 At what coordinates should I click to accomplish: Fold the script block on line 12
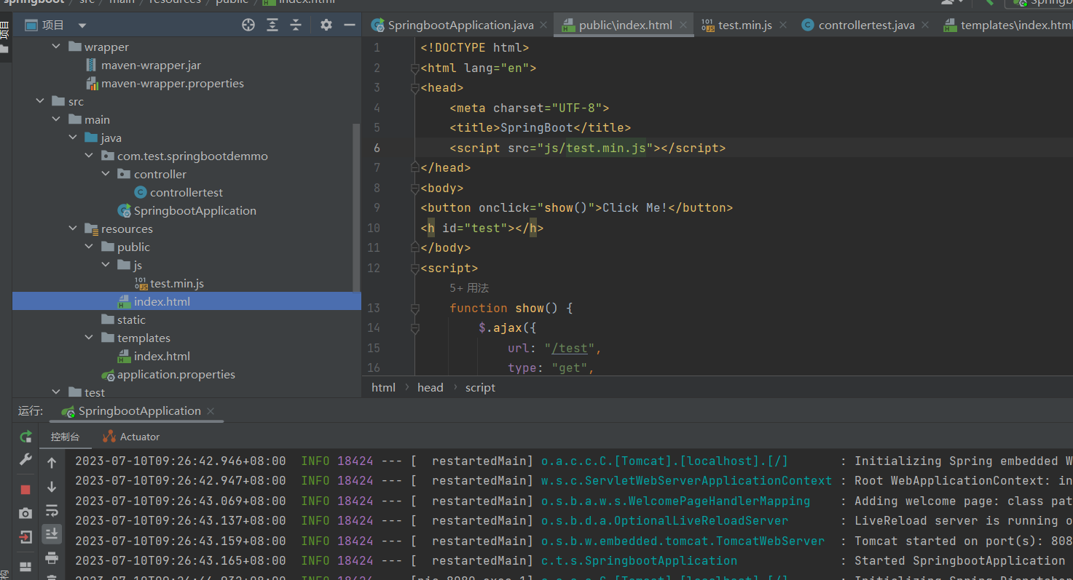click(x=414, y=268)
